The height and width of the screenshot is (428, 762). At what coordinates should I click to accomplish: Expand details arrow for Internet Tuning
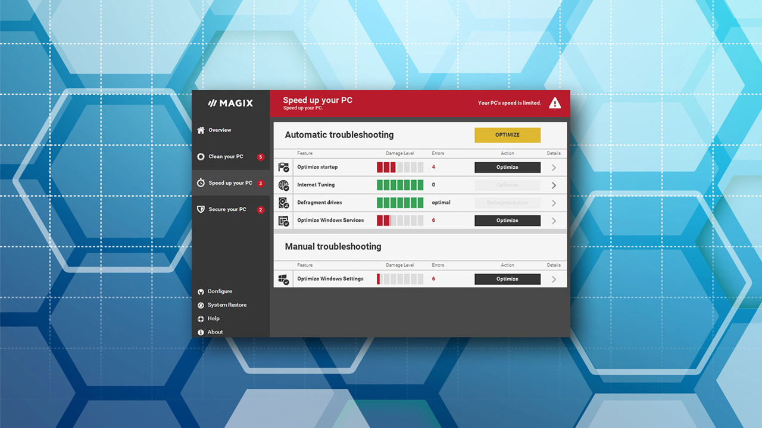point(554,185)
